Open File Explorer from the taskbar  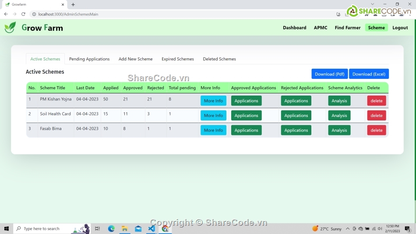pyautogui.click(x=125, y=229)
